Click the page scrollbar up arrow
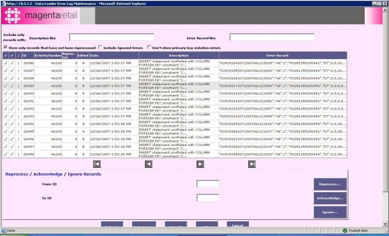This screenshot has width=389, height=236. [385, 9]
